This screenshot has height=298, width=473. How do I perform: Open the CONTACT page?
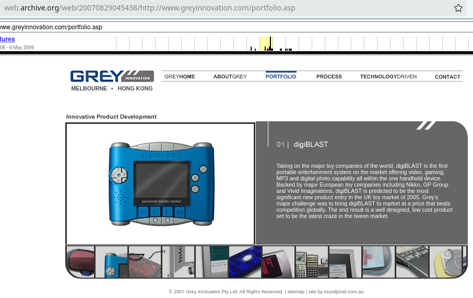pyautogui.click(x=447, y=77)
